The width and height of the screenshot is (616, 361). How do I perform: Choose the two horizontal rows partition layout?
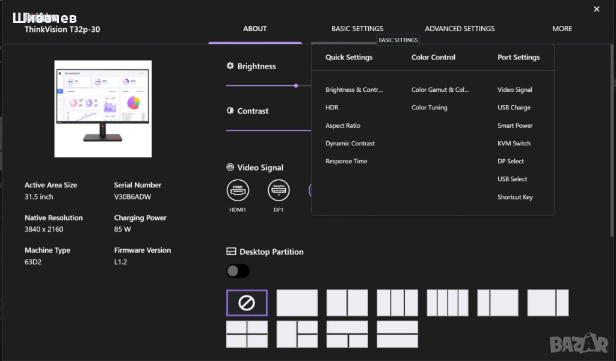pyautogui.click(x=397, y=334)
